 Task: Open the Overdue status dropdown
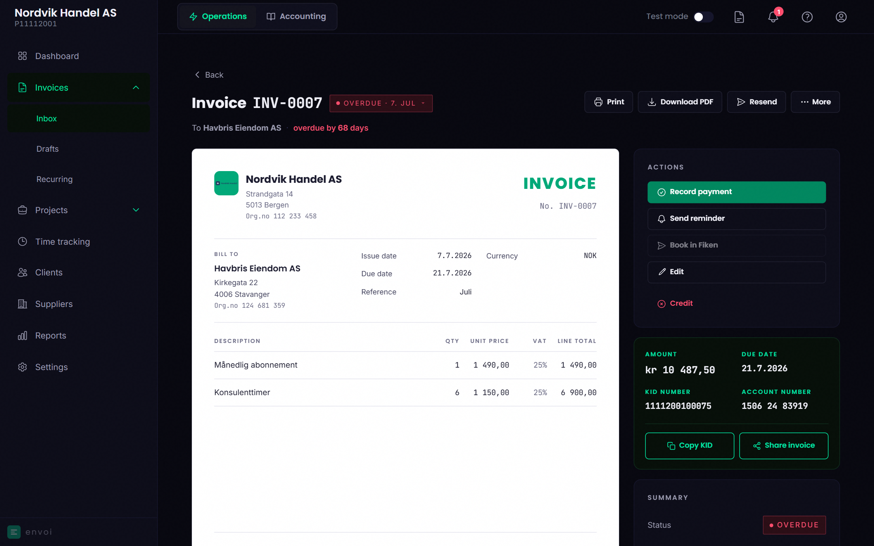coord(381,103)
